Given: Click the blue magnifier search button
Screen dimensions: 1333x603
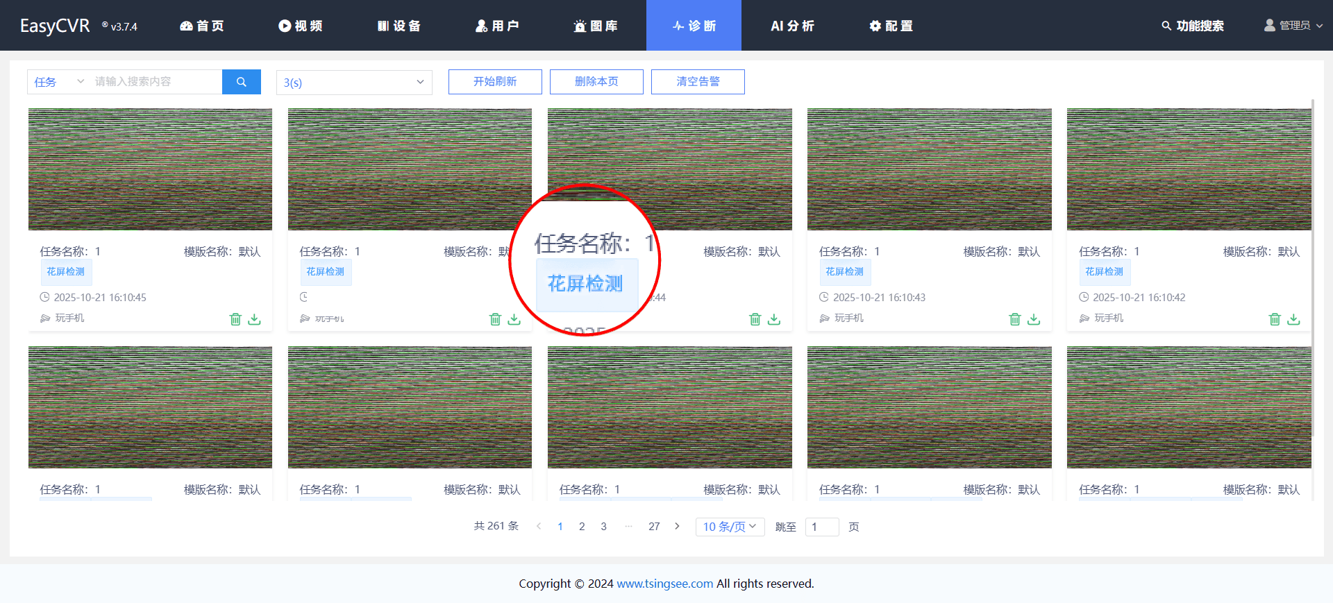Looking at the screenshot, I should (241, 82).
